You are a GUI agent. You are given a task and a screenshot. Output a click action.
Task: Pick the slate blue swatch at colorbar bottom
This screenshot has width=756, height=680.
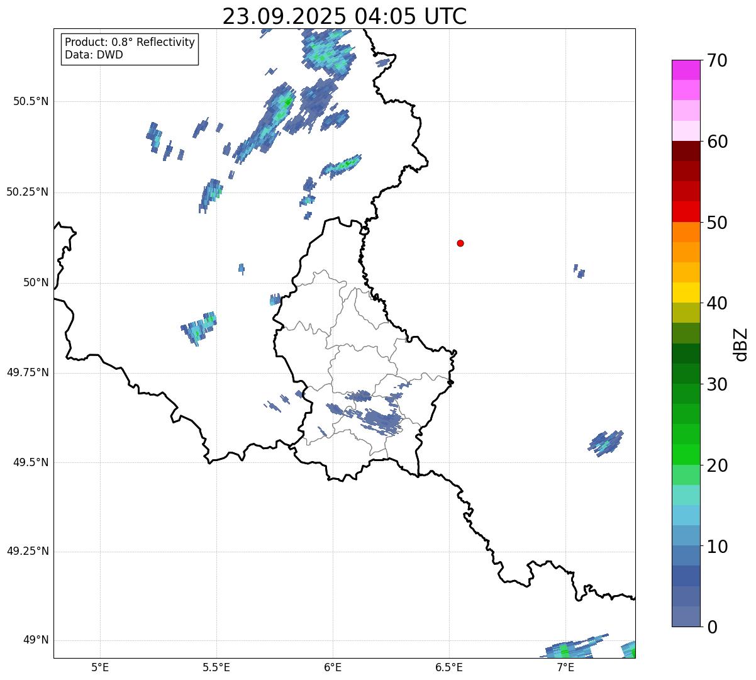(686, 616)
